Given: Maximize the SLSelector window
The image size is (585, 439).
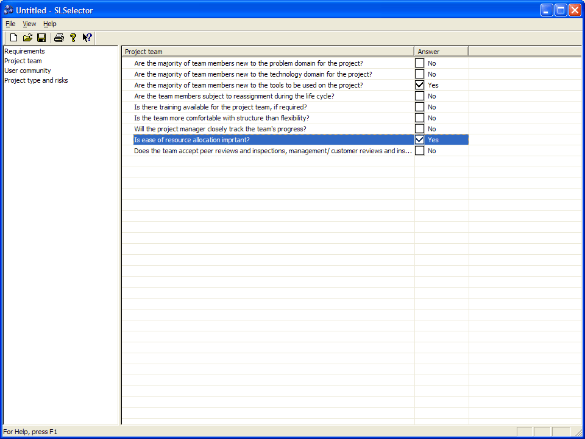Looking at the screenshot, I should 561,10.
